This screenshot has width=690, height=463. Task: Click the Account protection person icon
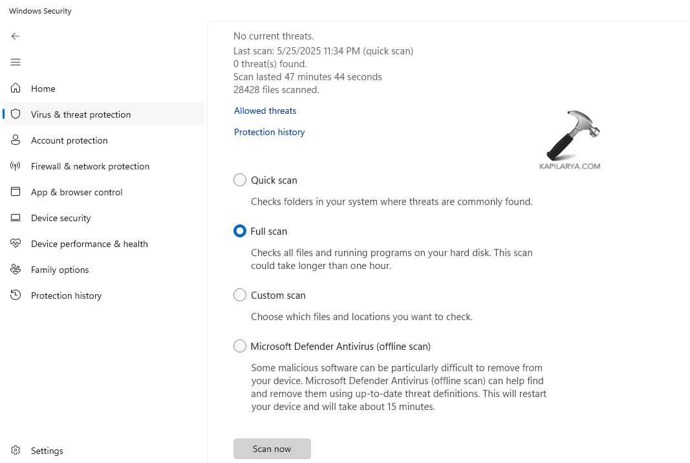point(16,140)
